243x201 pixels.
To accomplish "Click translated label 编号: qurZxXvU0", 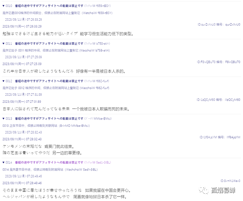I will [229, 24].
